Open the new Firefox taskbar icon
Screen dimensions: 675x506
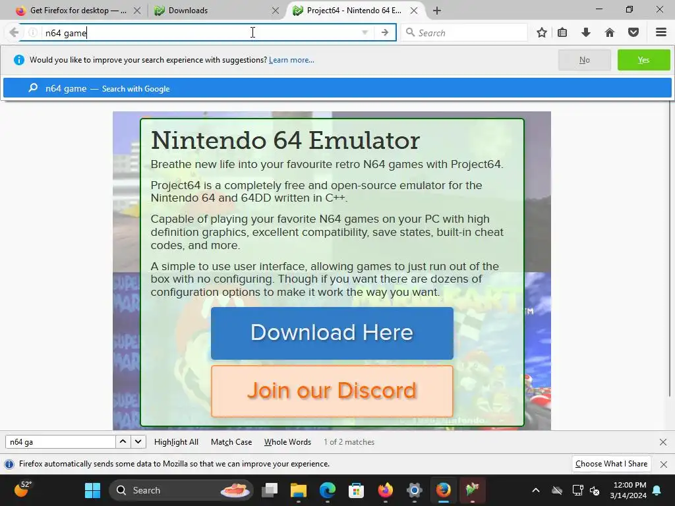pyautogui.click(x=385, y=490)
